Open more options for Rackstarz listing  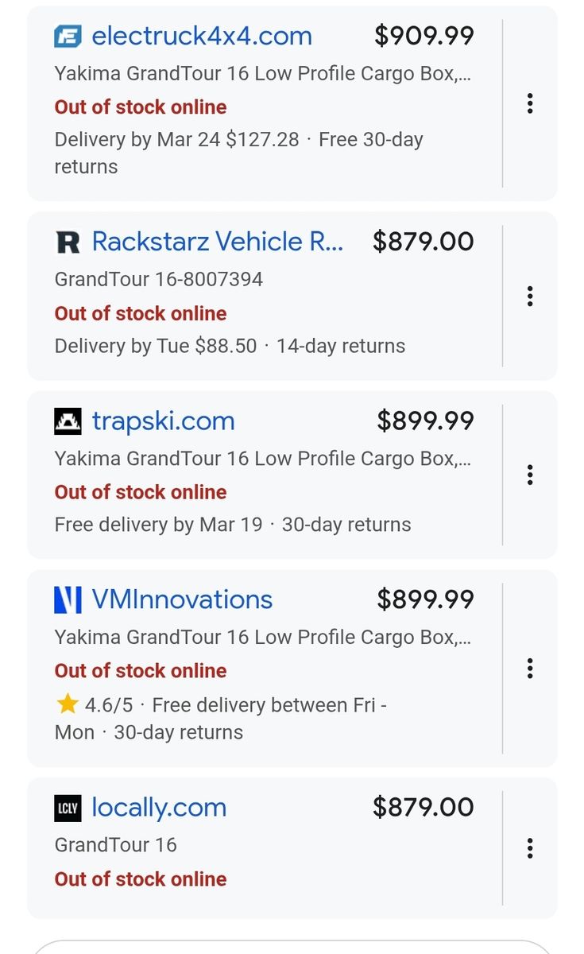click(x=530, y=297)
